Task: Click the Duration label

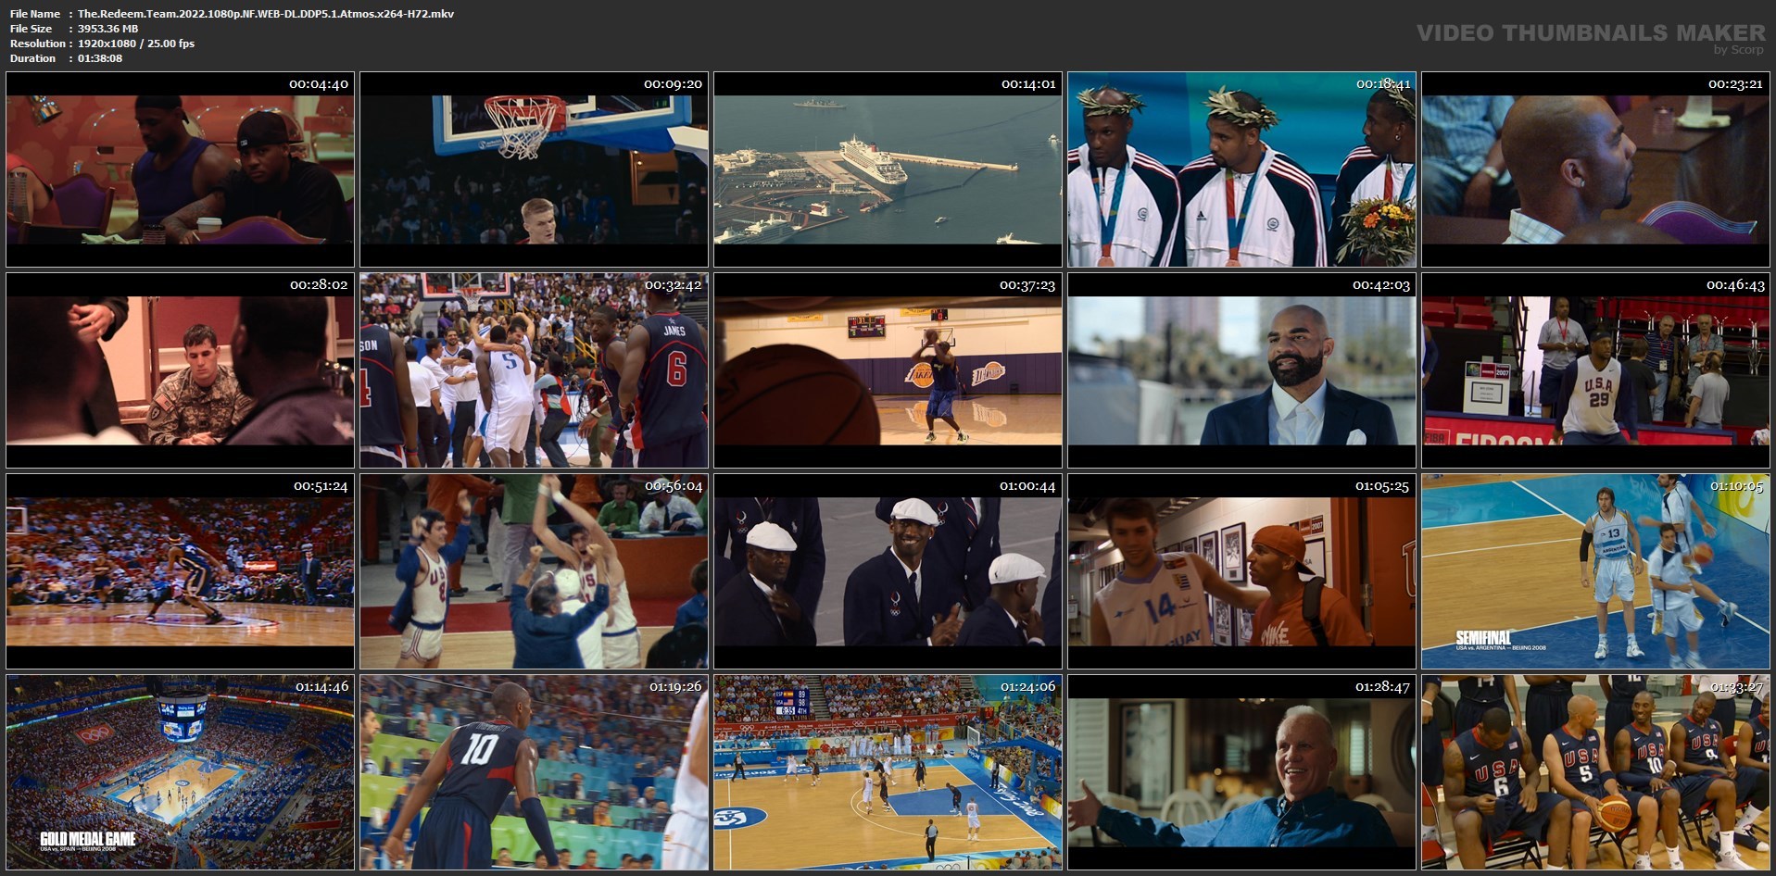Action: point(33,58)
